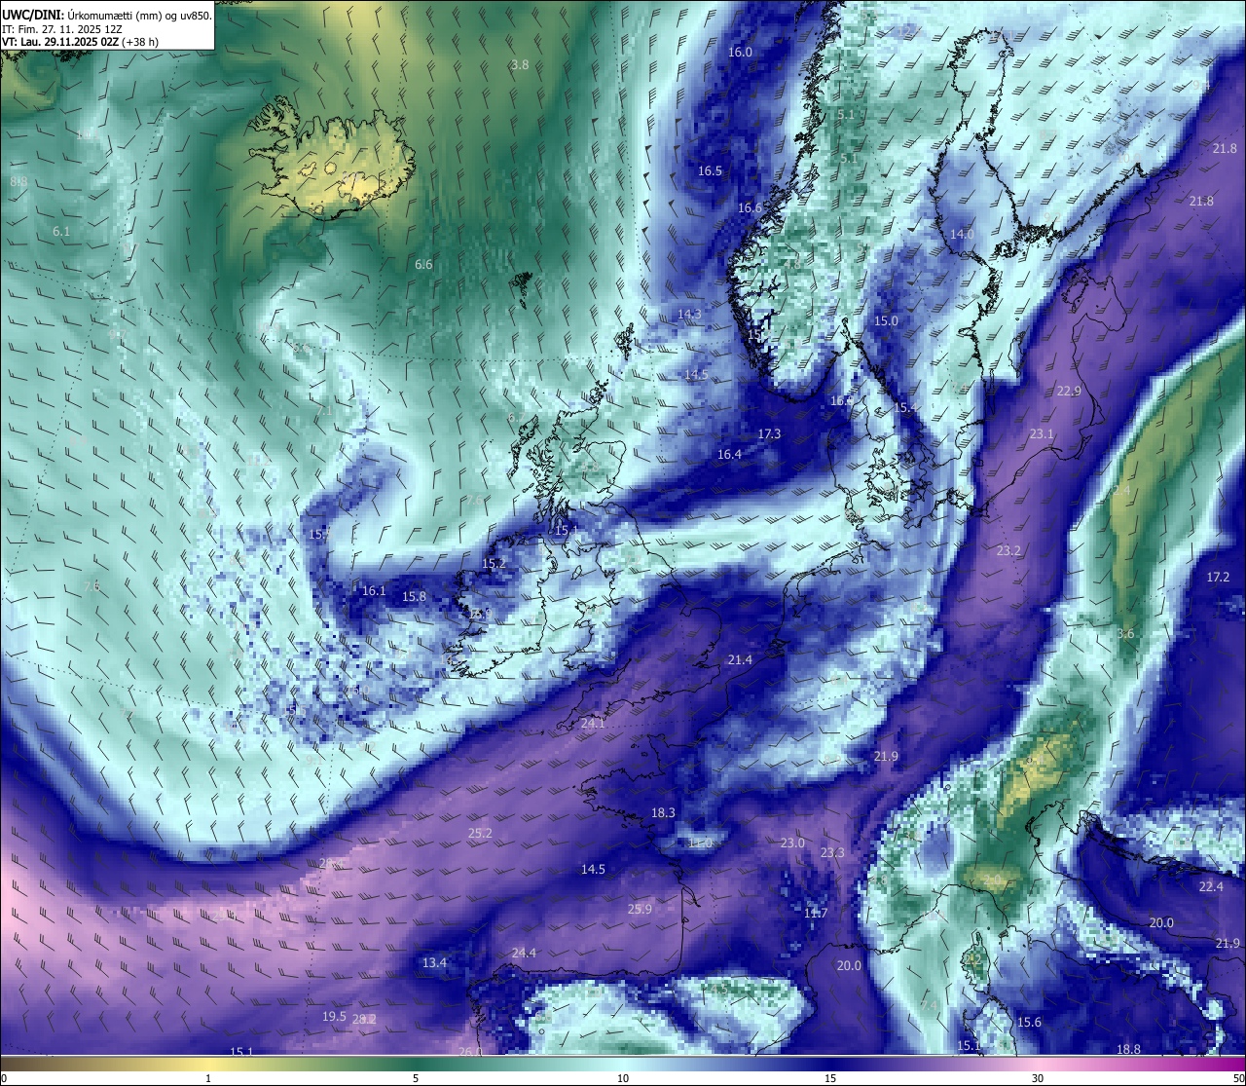Click the 0 label on the color scale
Screen dimensions: 1246x1086
[x=4, y=1078]
